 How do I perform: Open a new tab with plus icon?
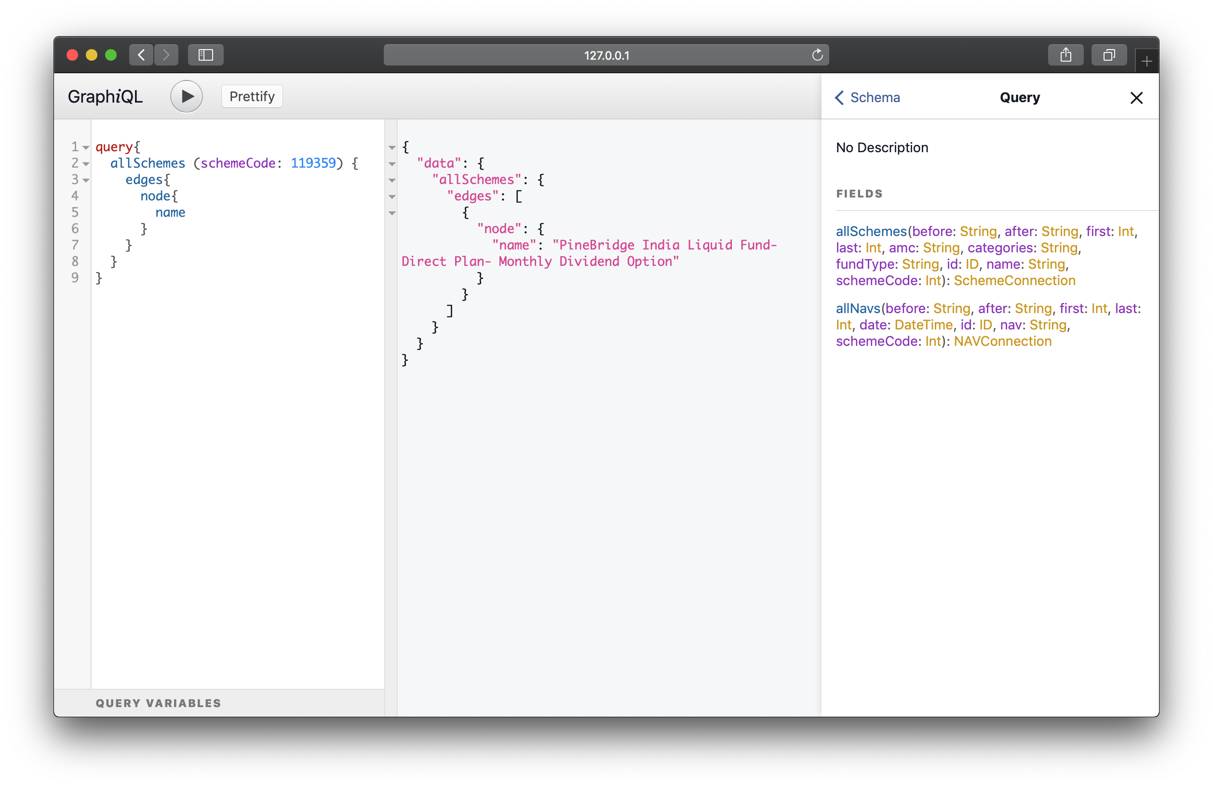(x=1146, y=62)
